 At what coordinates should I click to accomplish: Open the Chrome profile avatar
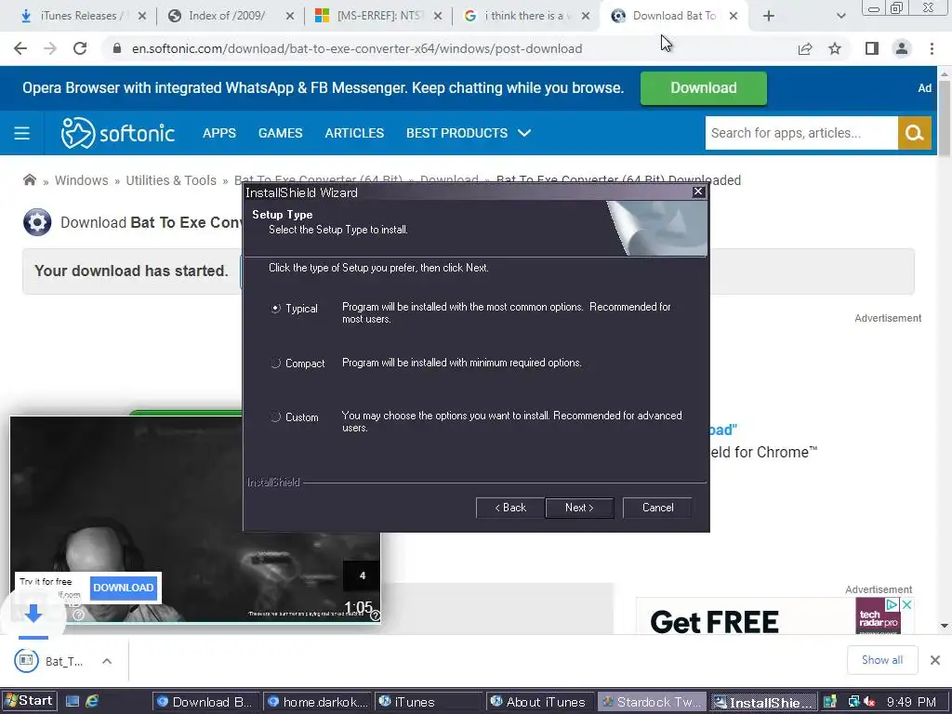pos(902,48)
